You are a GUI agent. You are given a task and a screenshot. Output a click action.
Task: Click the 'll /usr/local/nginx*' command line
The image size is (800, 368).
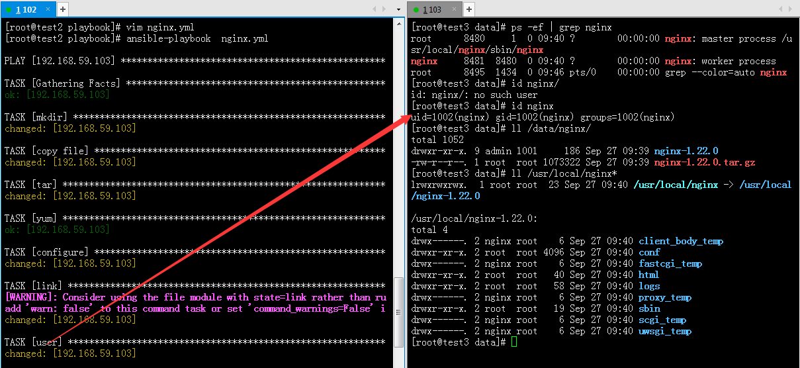pyautogui.click(x=513, y=173)
